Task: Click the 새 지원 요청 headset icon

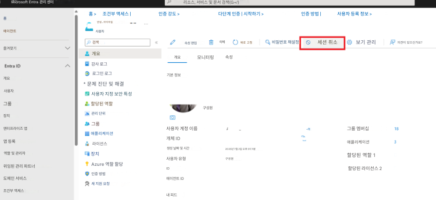Action: coord(87,184)
